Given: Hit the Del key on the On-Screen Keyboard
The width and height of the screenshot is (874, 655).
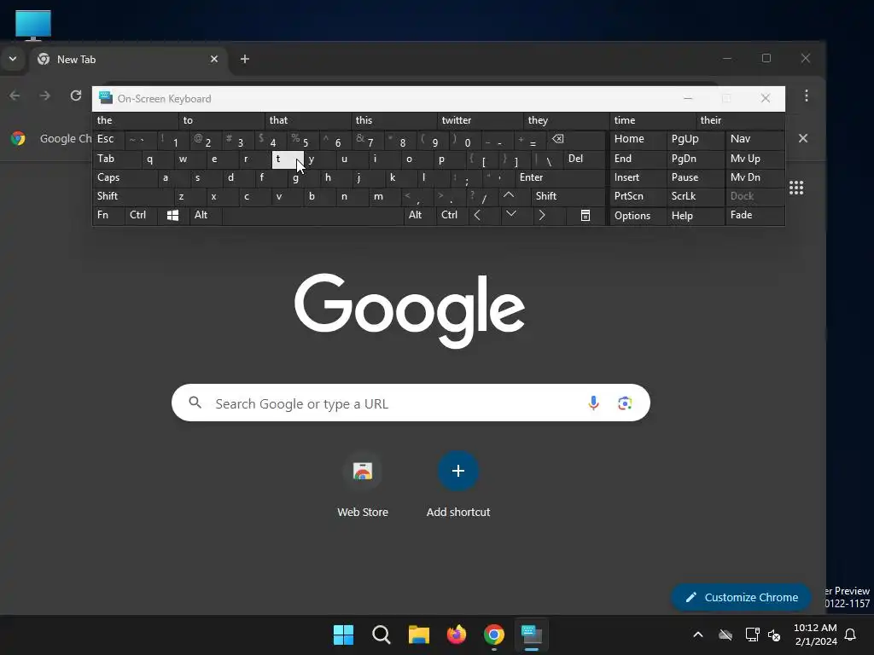Looking at the screenshot, I should tap(584, 159).
